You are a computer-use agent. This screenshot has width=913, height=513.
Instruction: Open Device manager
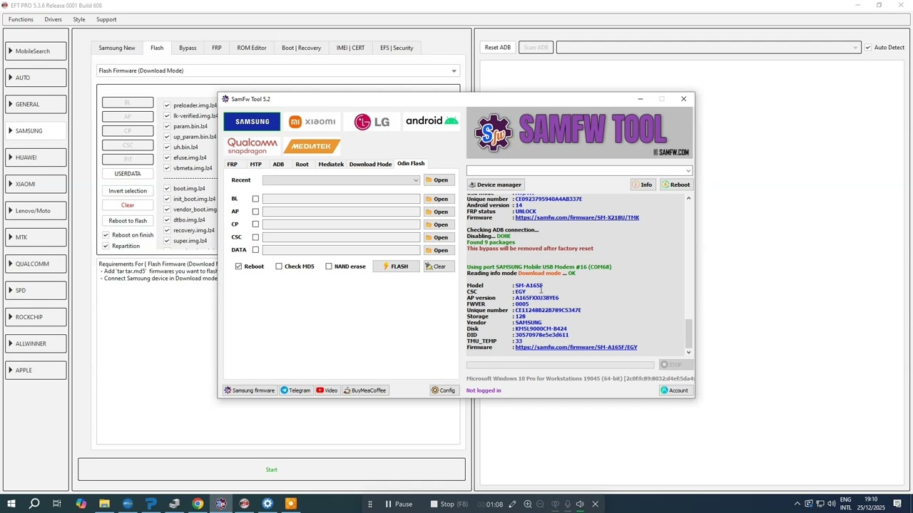[x=495, y=185]
